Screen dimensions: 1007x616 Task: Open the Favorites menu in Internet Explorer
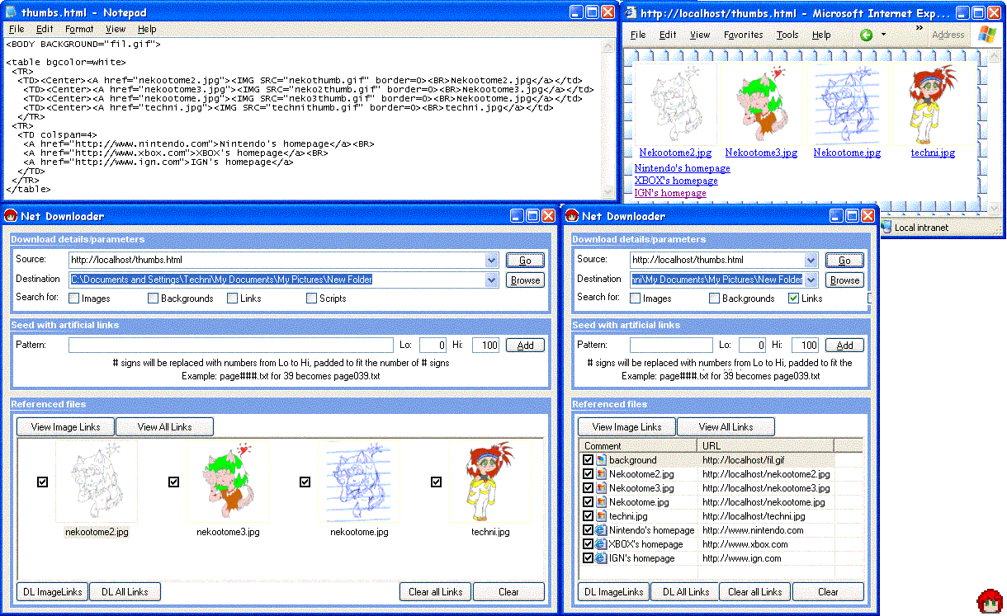[x=743, y=35]
